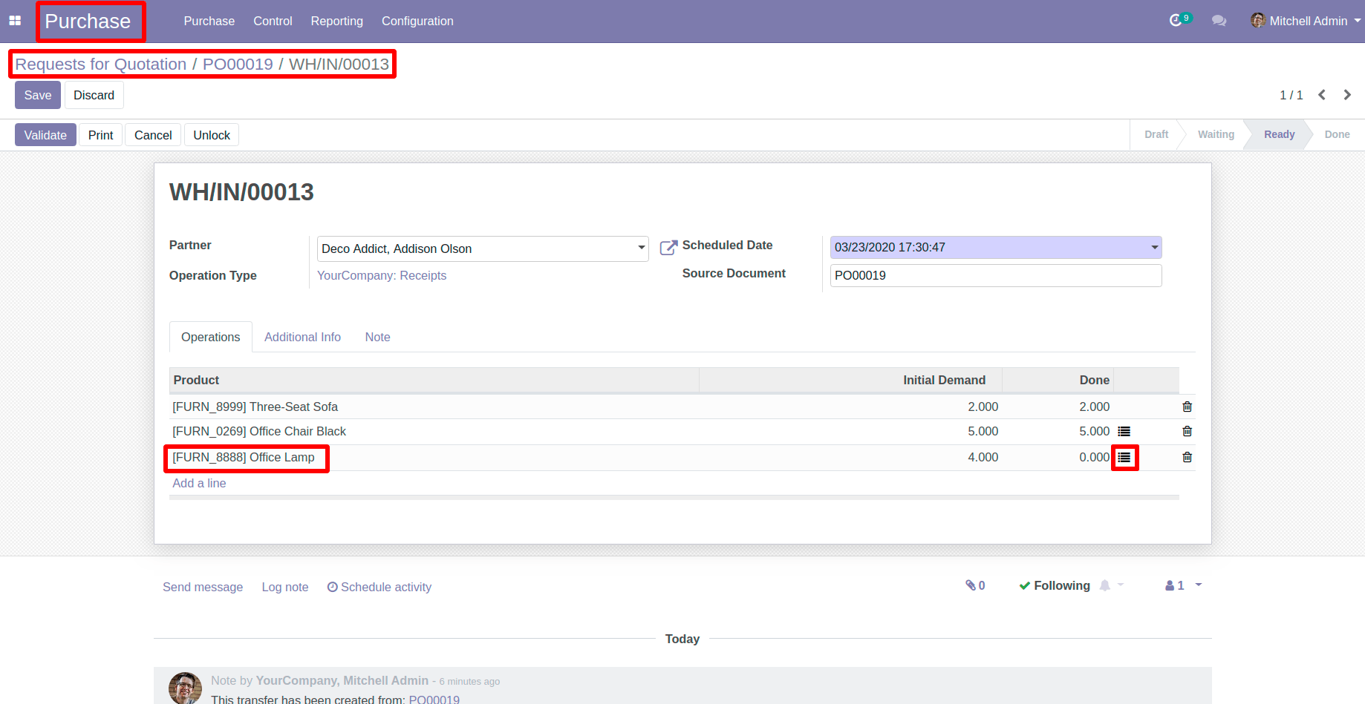
Task: Expand followers dropdown caret
Action: click(x=1198, y=585)
